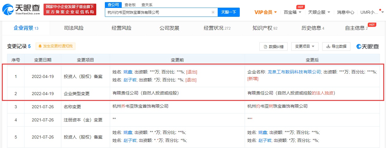The width and height of the screenshot is (386, 148).
Task: Click the 变更前 column header
Action: click(x=177, y=60)
